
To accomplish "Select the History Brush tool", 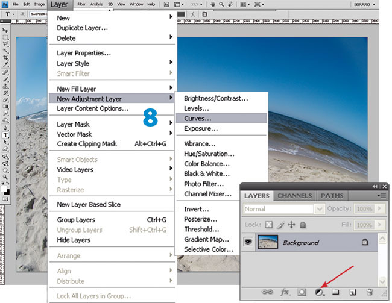I will point(5,93).
